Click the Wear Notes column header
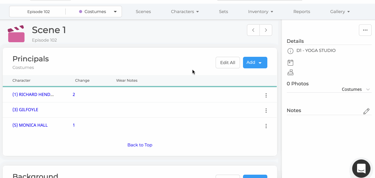The image size is (375, 178). [x=127, y=80]
